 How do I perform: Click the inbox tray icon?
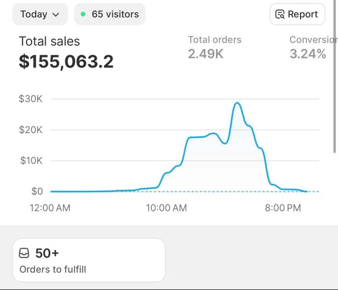(x=24, y=253)
